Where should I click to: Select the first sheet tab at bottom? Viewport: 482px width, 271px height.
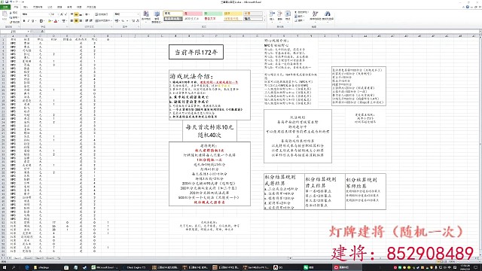(x=17, y=258)
